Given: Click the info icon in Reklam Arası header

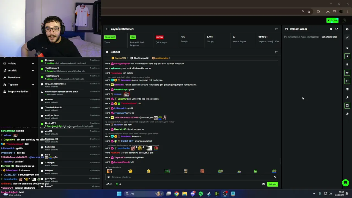Looking at the screenshot, I should tap(331, 29).
